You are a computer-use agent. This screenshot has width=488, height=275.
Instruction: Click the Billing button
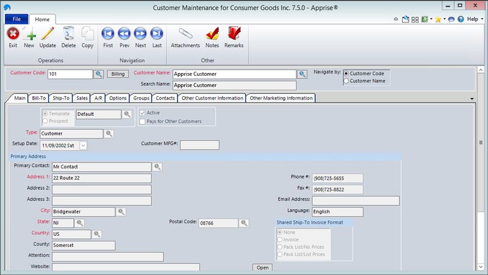point(118,74)
